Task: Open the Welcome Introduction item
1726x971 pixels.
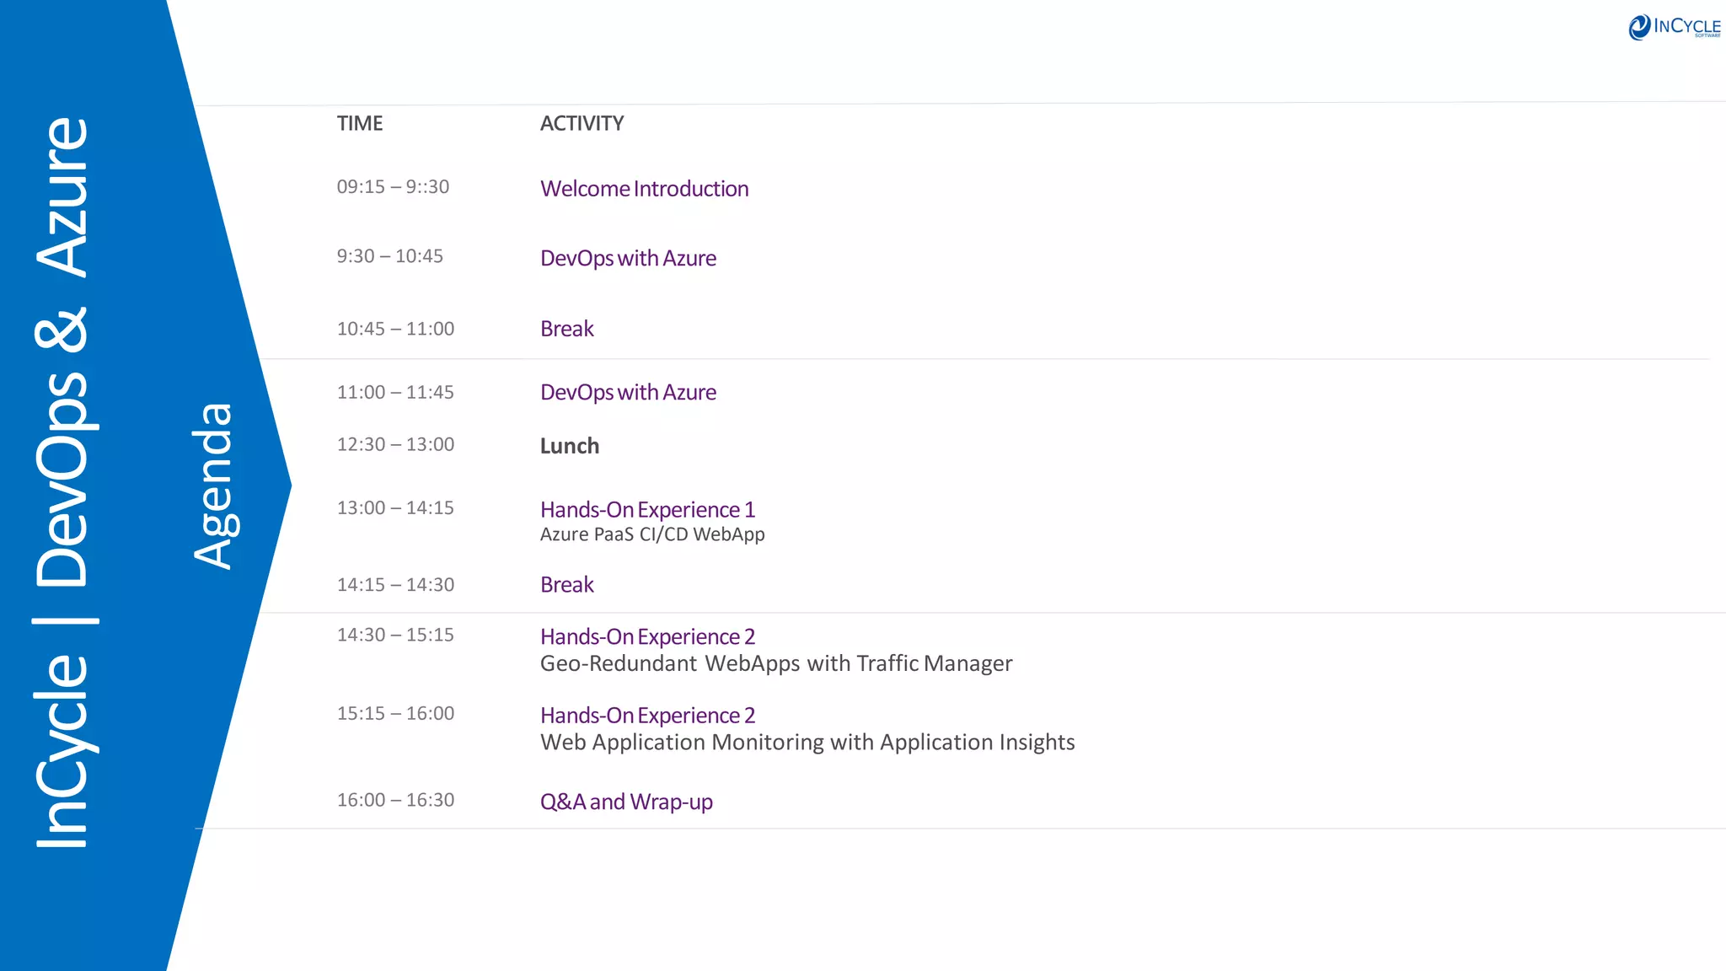Action: pyautogui.click(x=645, y=189)
